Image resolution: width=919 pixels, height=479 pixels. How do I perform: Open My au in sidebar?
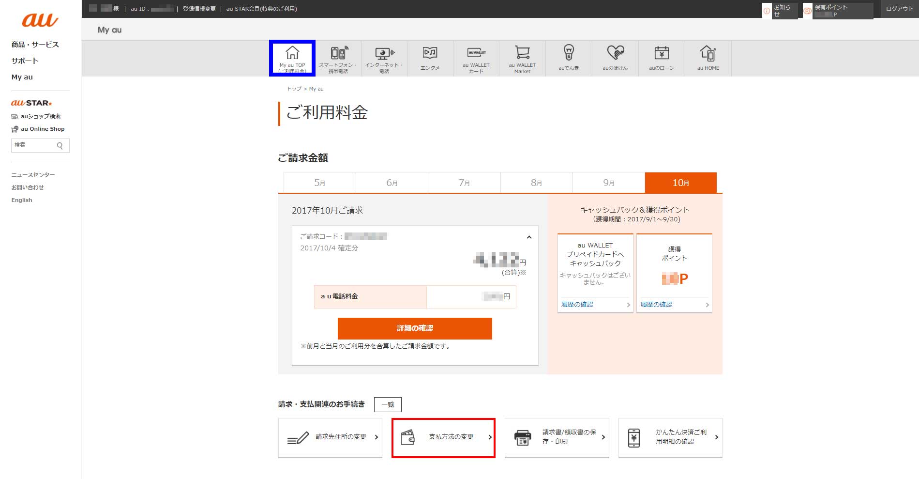tap(22, 77)
